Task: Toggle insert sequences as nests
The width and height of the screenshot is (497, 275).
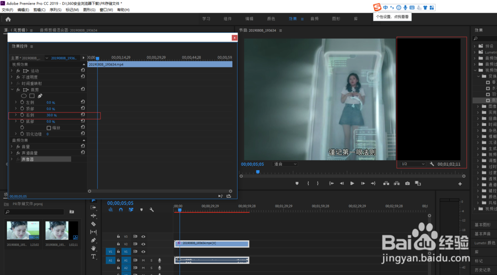Action: pos(110,210)
